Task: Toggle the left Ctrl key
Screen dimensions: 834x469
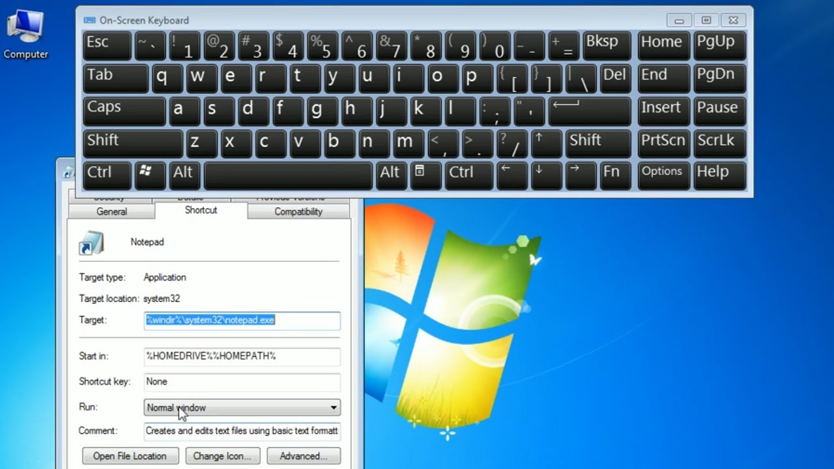Action: (x=108, y=176)
